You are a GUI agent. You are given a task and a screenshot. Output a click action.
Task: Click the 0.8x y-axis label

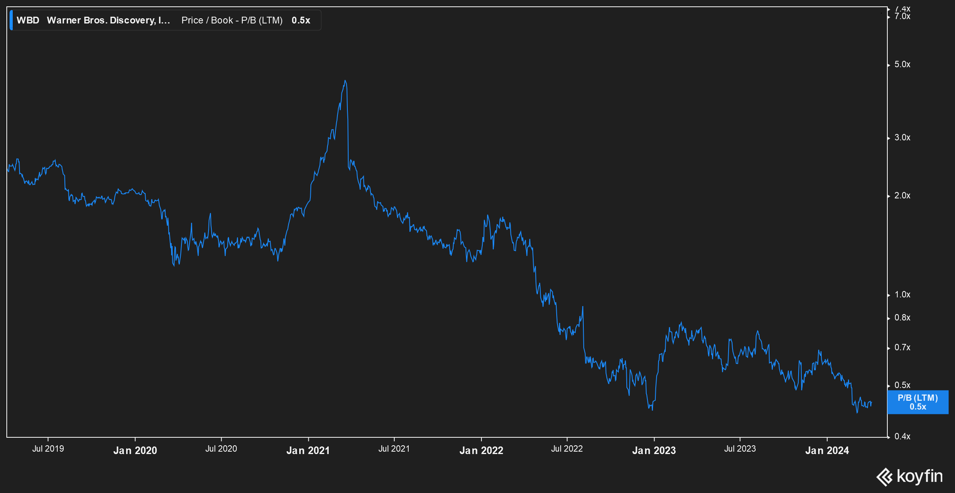click(x=902, y=318)
